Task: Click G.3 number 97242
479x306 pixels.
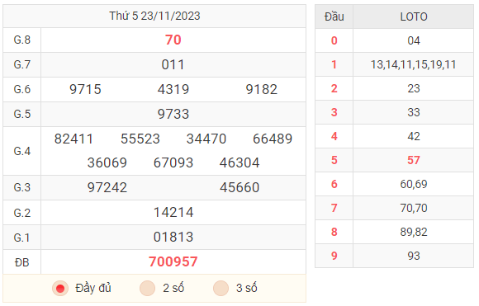Action: [107, 187]
